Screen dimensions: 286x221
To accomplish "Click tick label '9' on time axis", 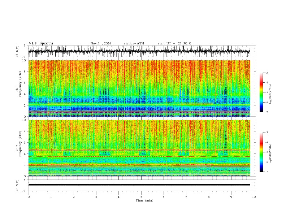I will [x=231, y=197].
